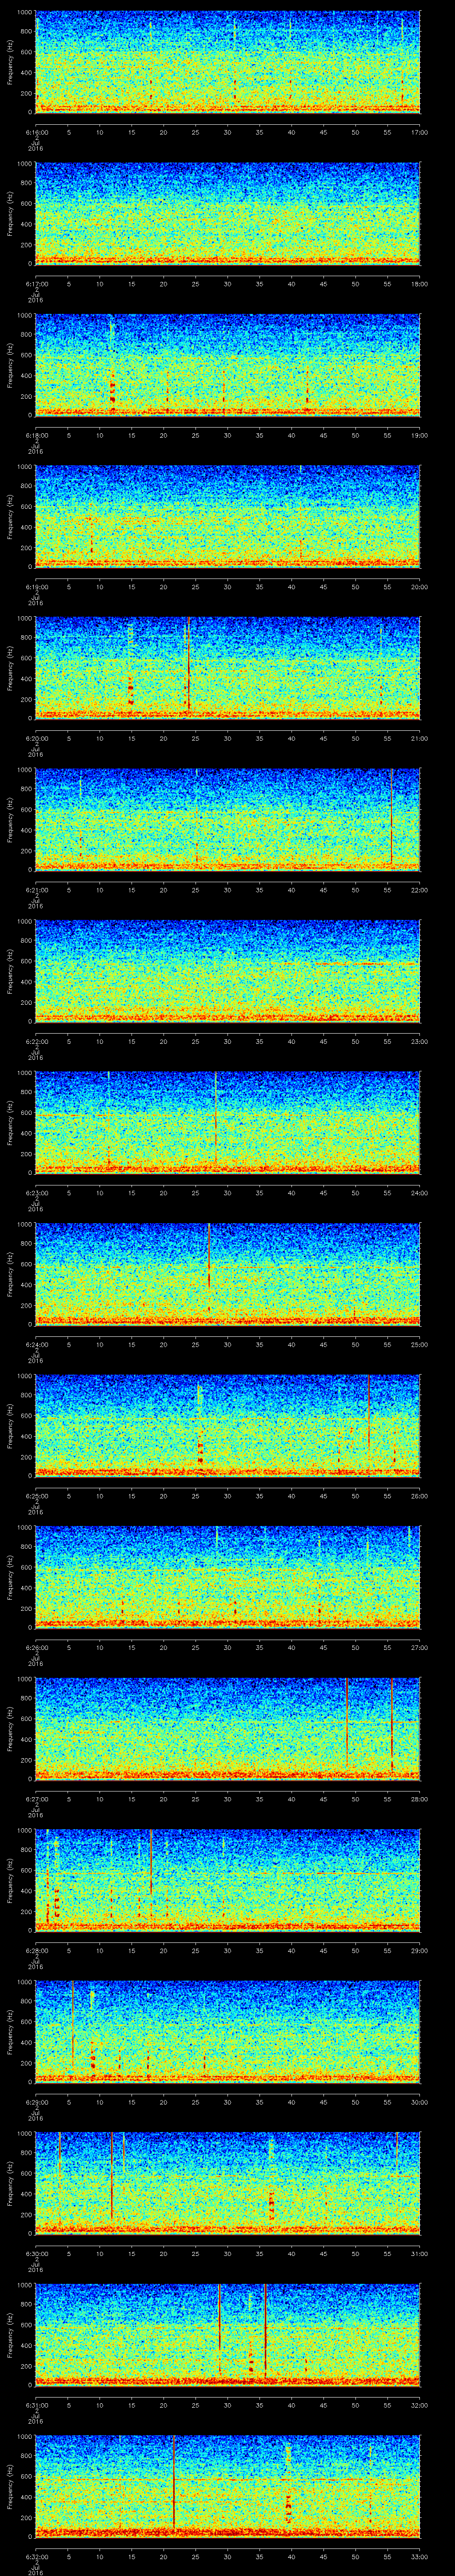This screenshot has height=2576, width=455.
Task: Choose the spectrogram plot beginning 6:26:00
Action: [x=227, y=1578]
